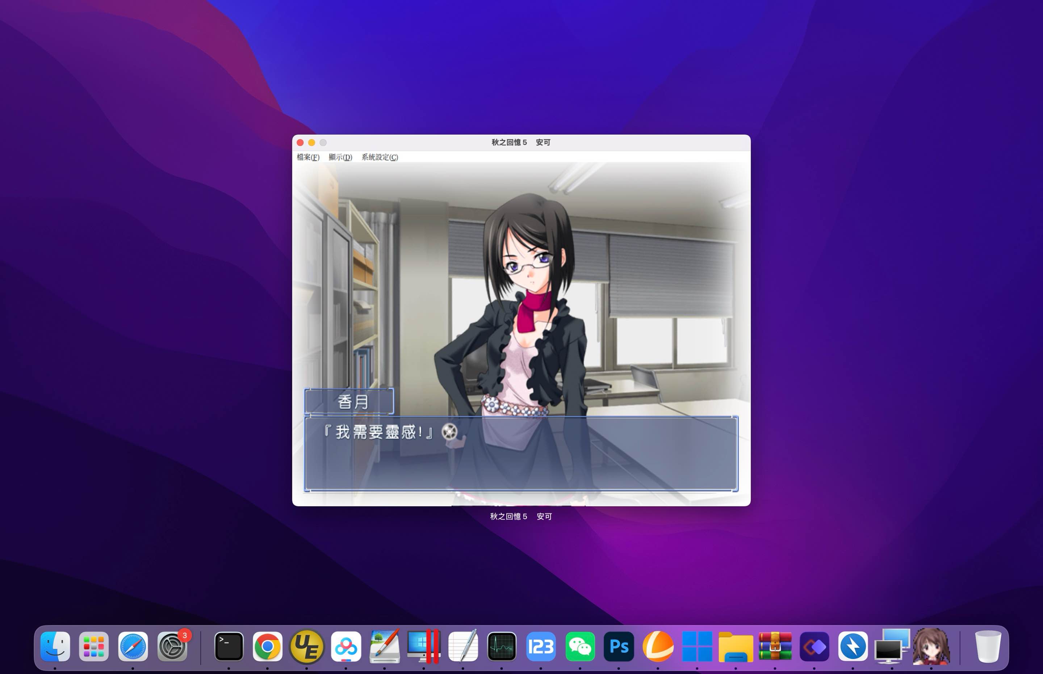Screen dimensions: 1043x674
Task: Open Baidu Netdisk cloud icon in dock
Action: tap(346, 646)
